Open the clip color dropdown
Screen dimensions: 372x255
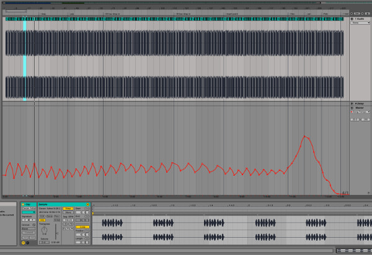29,212
